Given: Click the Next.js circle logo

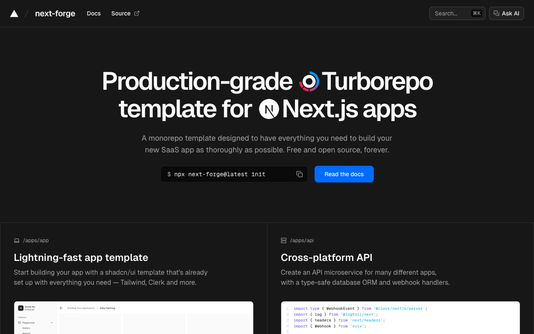Looking at the screenshot, I should tap(269, 109).
